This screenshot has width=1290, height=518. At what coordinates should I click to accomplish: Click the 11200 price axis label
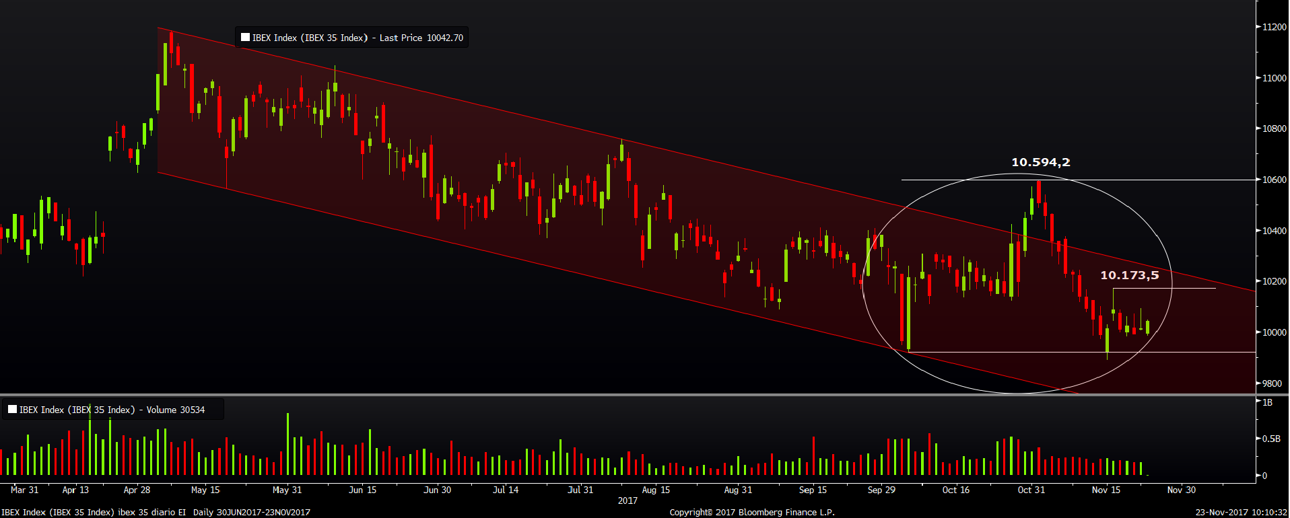pyautogui.click(x=1275, y=27)
